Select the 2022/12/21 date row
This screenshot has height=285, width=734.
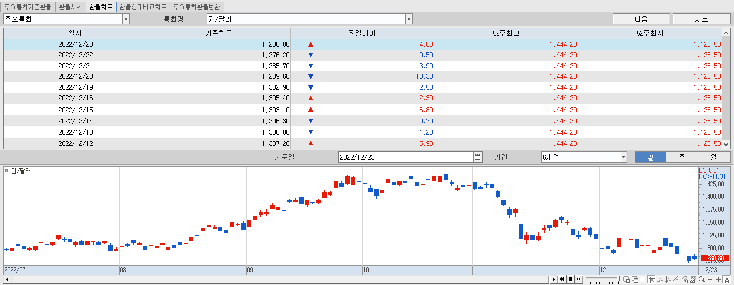(363, 66)
